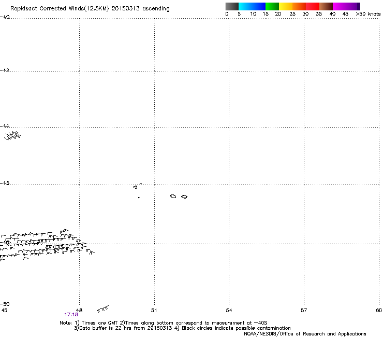Click the note 'Times are GMT'
This screenshot has height=337, width=383.
(x=99, y=323)
